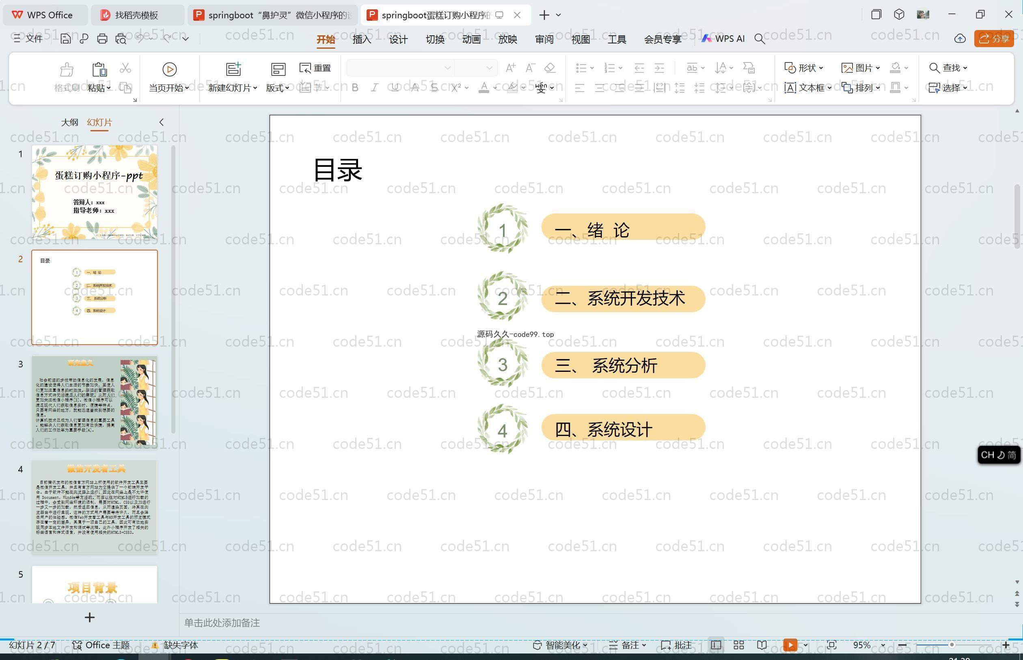Click the Find (查找) button

(x=947, y=68)
